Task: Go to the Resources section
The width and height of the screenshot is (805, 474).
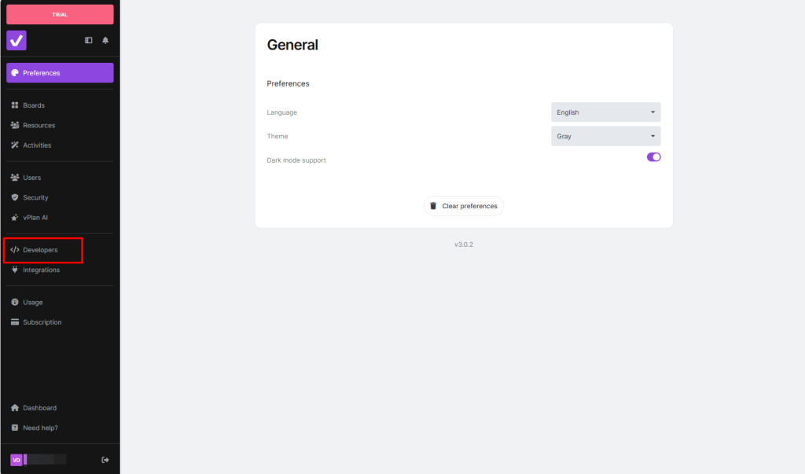Action: 39,125
